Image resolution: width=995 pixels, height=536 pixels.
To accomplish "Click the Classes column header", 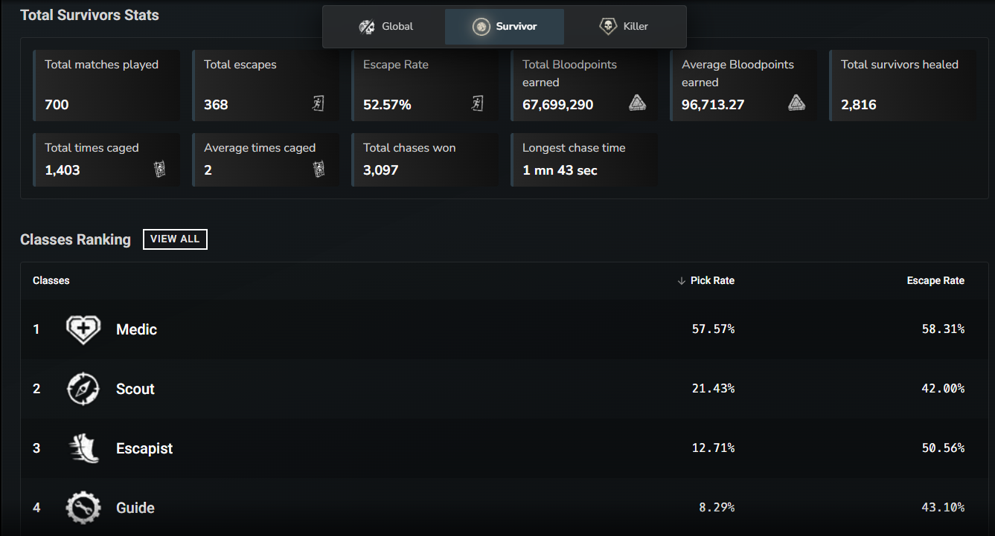I will click(51, 280).
